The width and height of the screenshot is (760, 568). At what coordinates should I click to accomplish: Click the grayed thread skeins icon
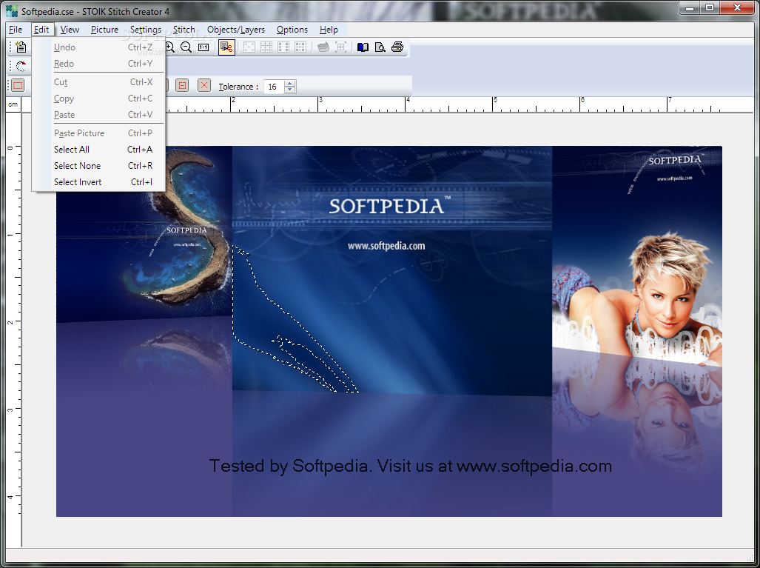[323, 47]
